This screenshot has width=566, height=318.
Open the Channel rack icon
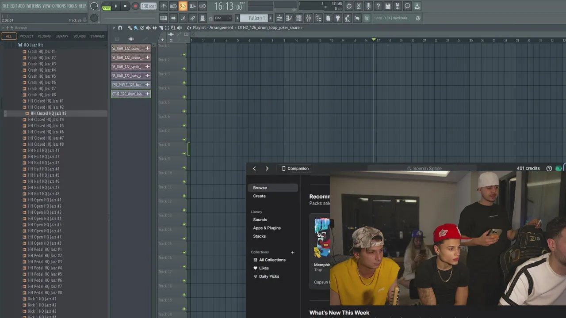pyautogui.click(x=299, y=18)
